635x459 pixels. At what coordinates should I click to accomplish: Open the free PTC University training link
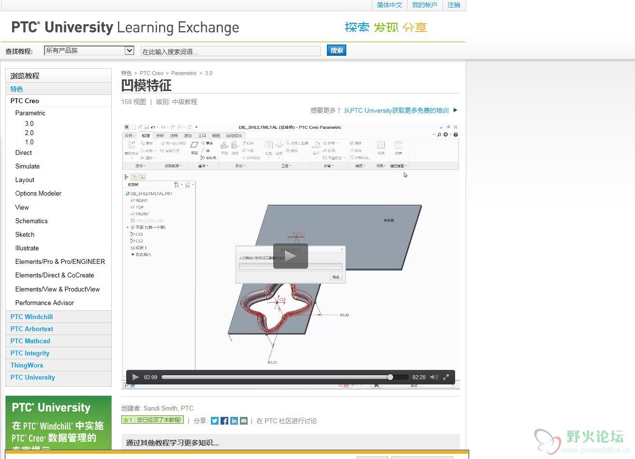[396, 110]
